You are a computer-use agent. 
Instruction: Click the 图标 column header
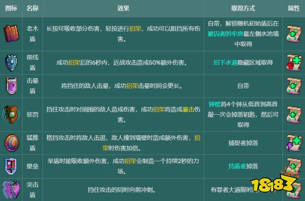tap(11, 8)
